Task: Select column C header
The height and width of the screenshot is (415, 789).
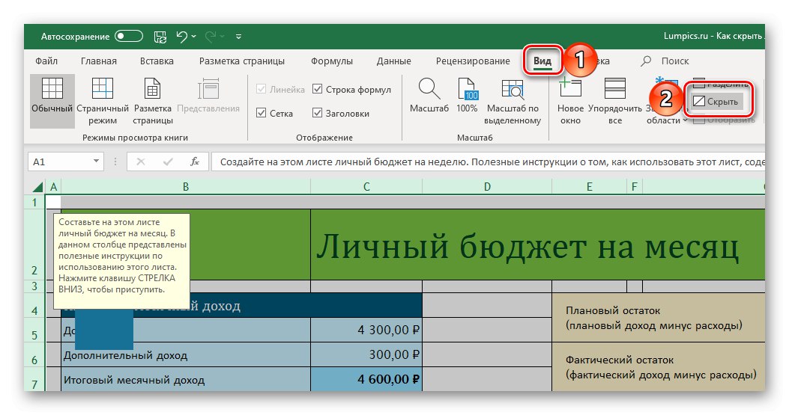Action: tap(366, 187)
